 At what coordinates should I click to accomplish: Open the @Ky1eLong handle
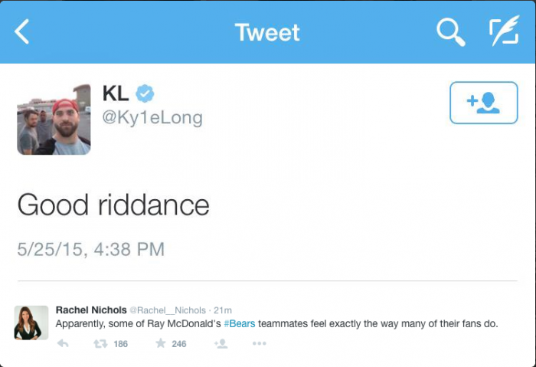point(152,117)
